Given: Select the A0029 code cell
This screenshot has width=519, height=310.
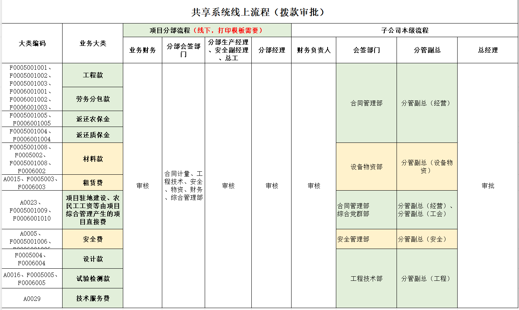Looking at the screenshot, I should (x=32, y=299).
